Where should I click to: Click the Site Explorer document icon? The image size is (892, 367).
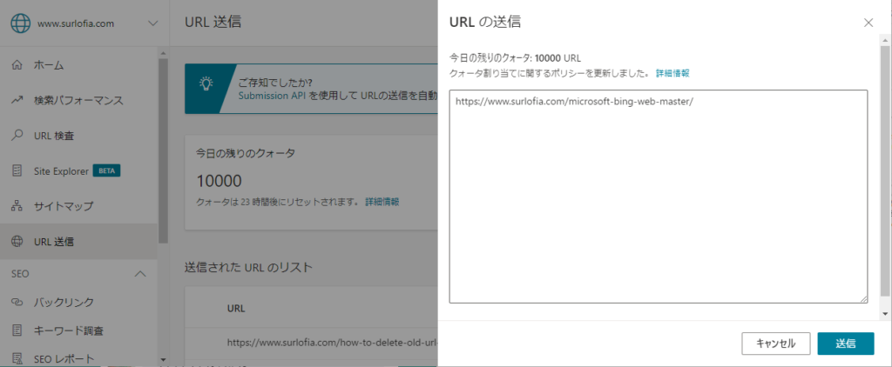tap(17, 171)
